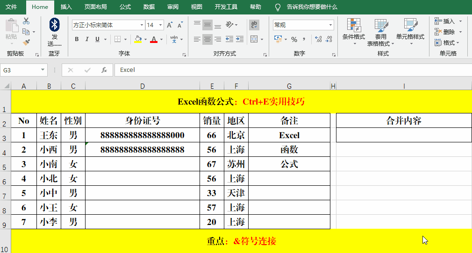Select the Format Painter brush icon
The width and height of the screenshot is (472, 253).
point(26,42)
